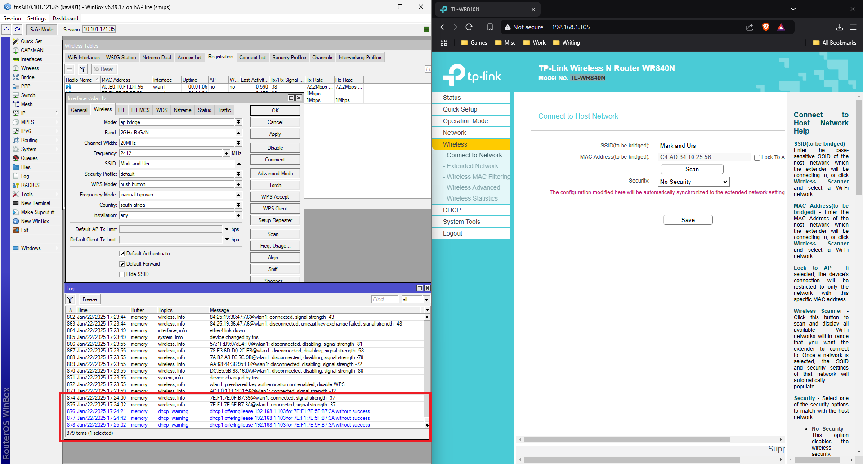Click filter icon in Wireless Tables toolbar

[83, 69]
